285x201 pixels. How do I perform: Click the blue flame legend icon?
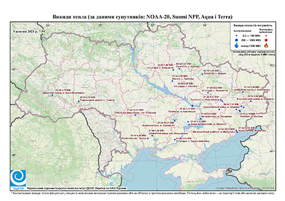(x=237, y=45)
